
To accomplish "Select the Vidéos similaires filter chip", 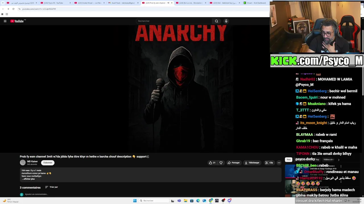I will point(328,160).
